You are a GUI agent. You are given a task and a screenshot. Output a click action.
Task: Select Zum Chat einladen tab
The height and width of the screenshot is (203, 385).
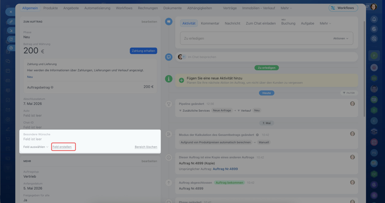[261, 23]
